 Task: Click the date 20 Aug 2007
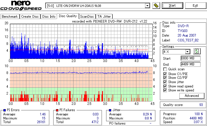tap(187, 35)
